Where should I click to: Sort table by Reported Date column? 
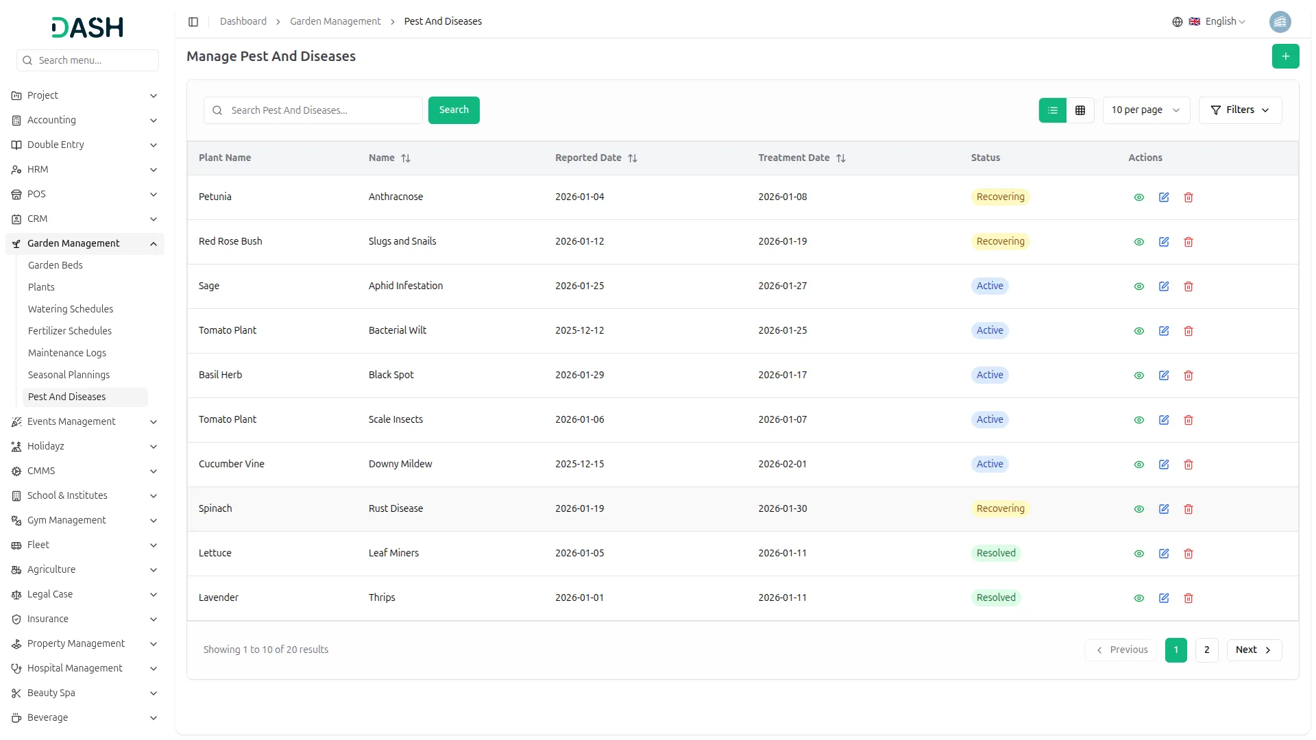(x=633, y=158)
